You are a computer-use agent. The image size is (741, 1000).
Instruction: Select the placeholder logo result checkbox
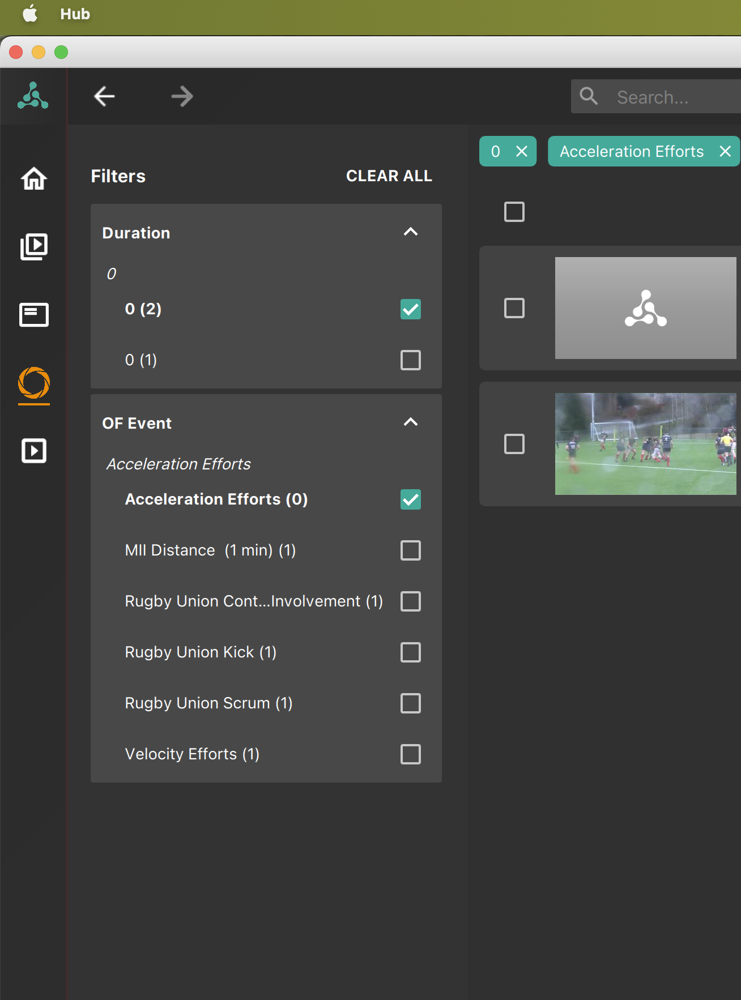tap(514, 308)
